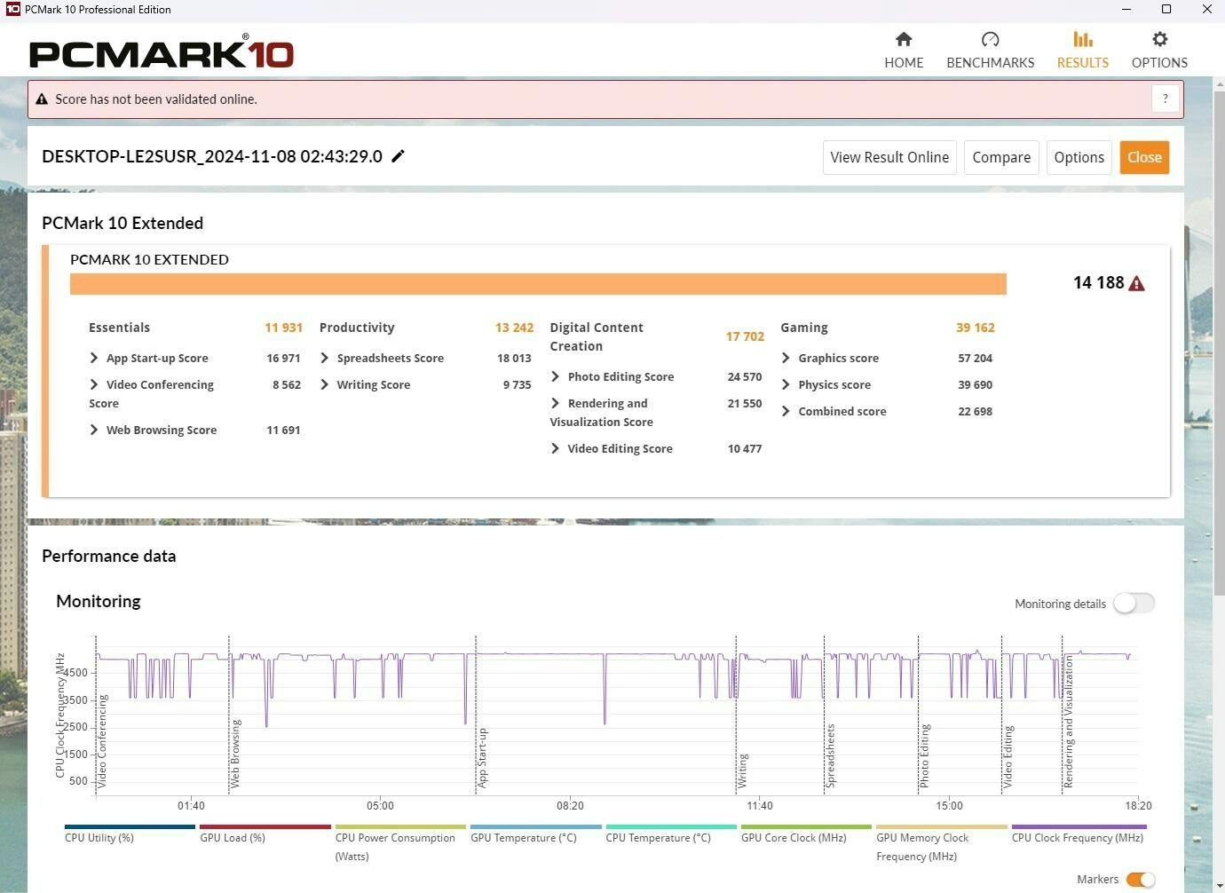Screen dimensions: 1225x893
Task: Click the red warning icon beside score 14 188
Action: 1137,283
